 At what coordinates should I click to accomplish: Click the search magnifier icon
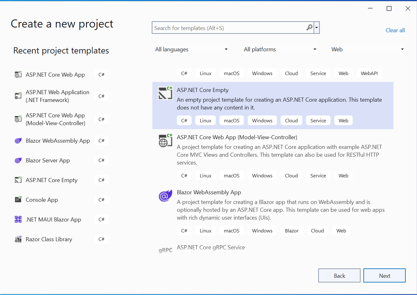[x=309, y=28]
